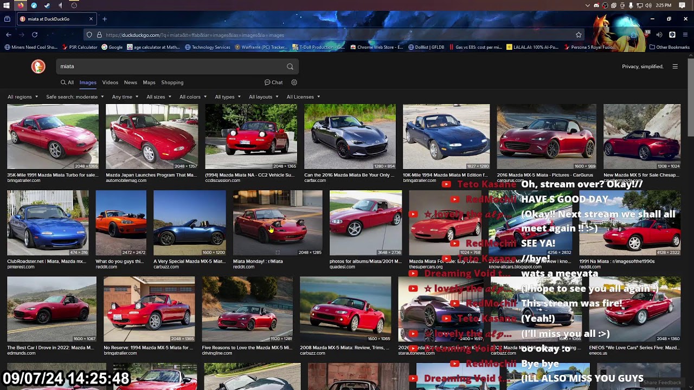Close the miata at DuckDuckGo tab
The image size is (694, 390).
point(91,19)
